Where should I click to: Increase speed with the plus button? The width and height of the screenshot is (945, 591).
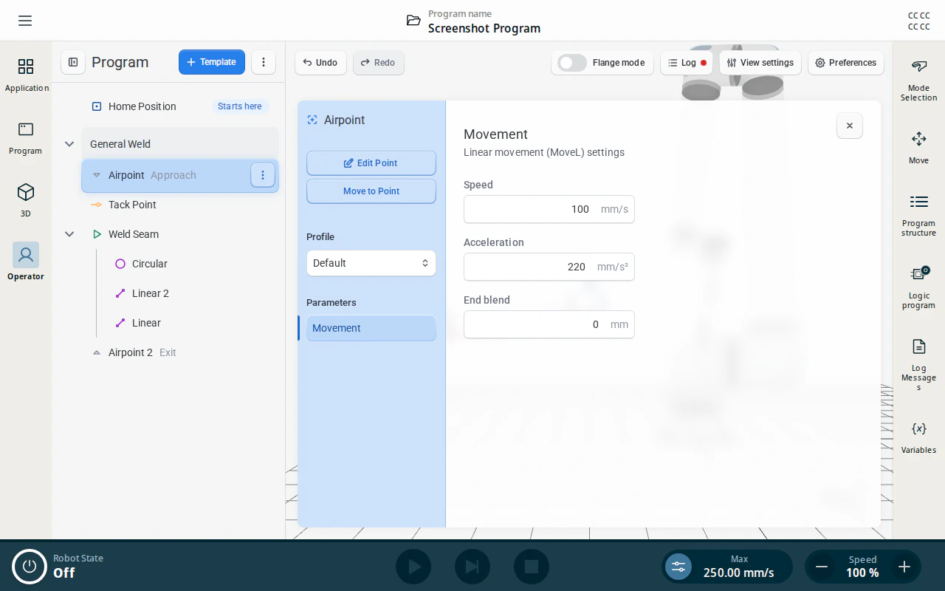pos(904,567)
